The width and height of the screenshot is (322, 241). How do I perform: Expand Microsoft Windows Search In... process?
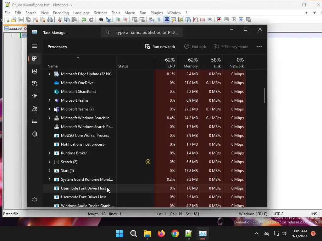point(49,118)
